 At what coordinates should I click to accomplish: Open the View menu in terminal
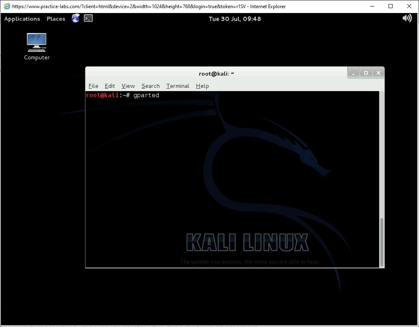(128, 86)
